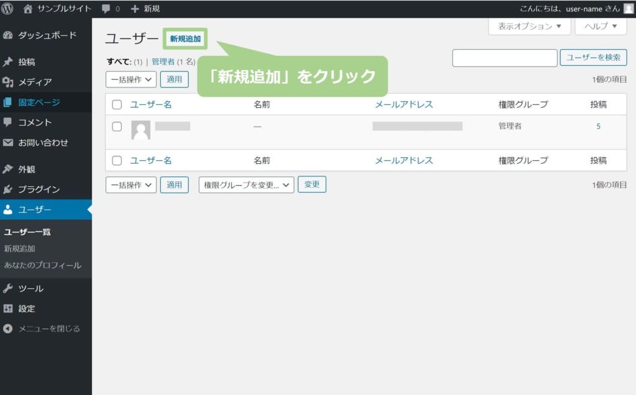This screenshot has height=395, width=636.
Task: Open the site home icon
Action: tap(28, 9)
